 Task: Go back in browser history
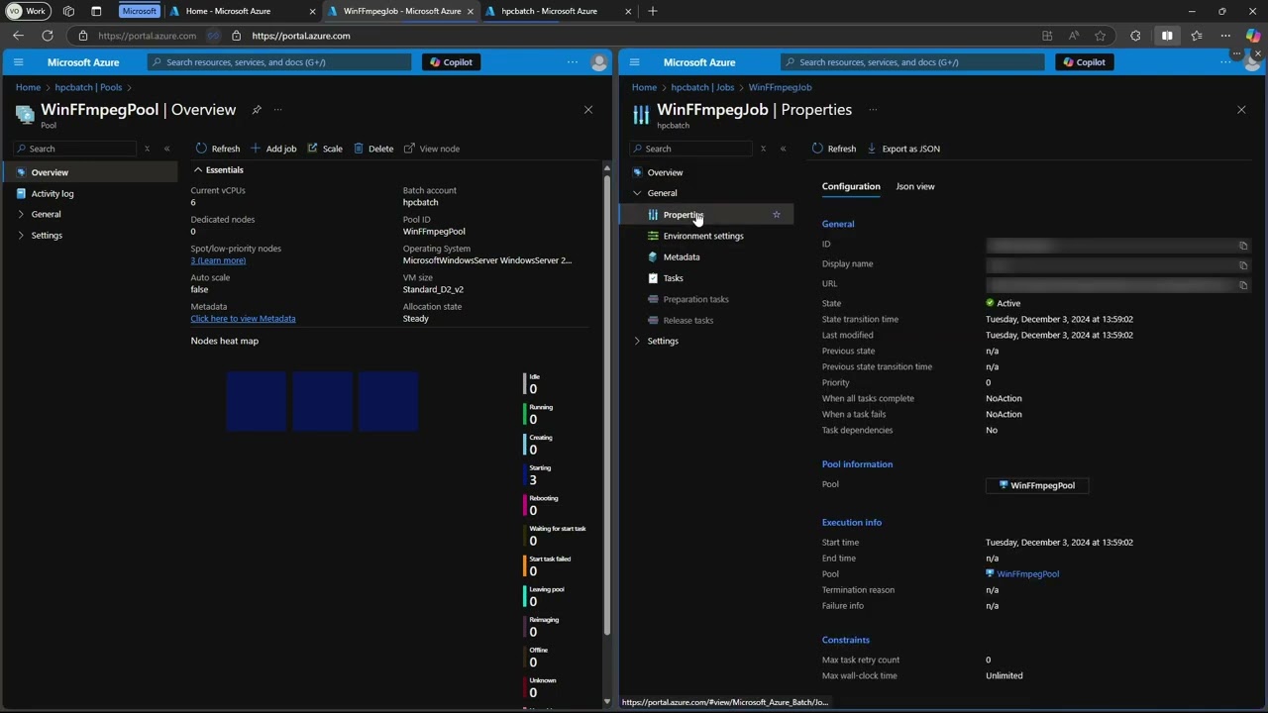point(18,36)
